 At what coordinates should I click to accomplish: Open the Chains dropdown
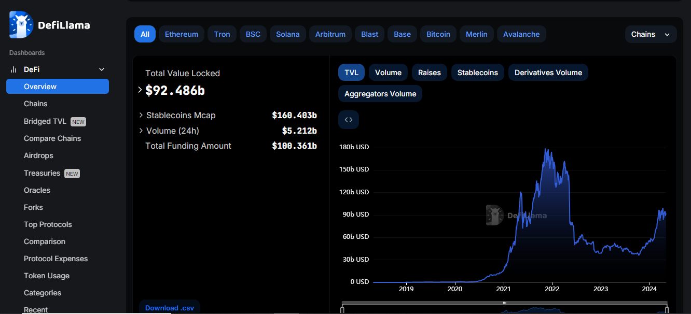coord(651,34)
